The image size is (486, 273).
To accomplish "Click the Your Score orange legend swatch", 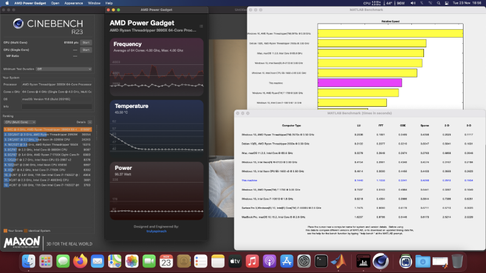I will (5, 231).
